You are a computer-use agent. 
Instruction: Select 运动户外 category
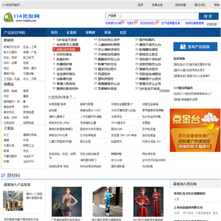(x=28, y=161)
